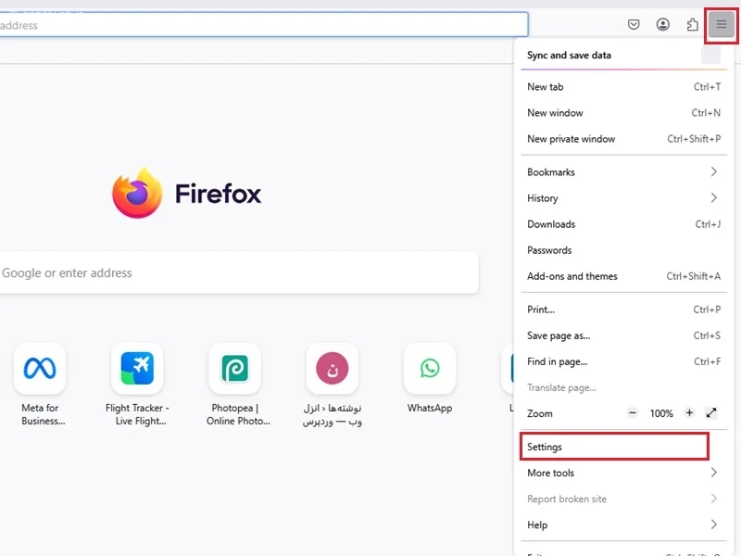Click the account profile icon
Image resolution: width=741 pixels, height=556 pixels.
pos(663,25)
